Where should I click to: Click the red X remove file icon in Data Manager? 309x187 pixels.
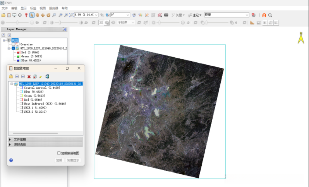[29, 77]
